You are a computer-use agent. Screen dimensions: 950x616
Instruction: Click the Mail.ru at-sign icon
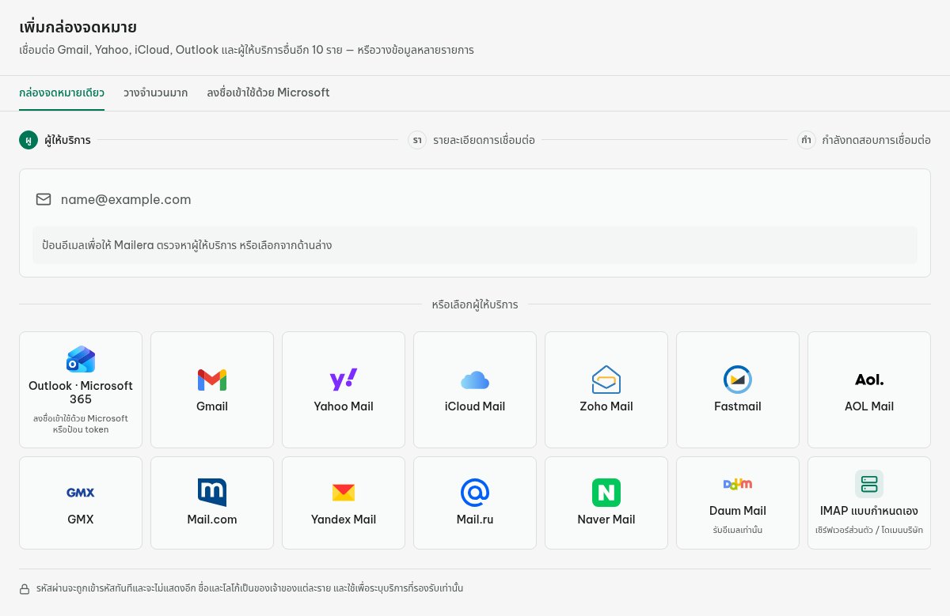tap(475, 493)
